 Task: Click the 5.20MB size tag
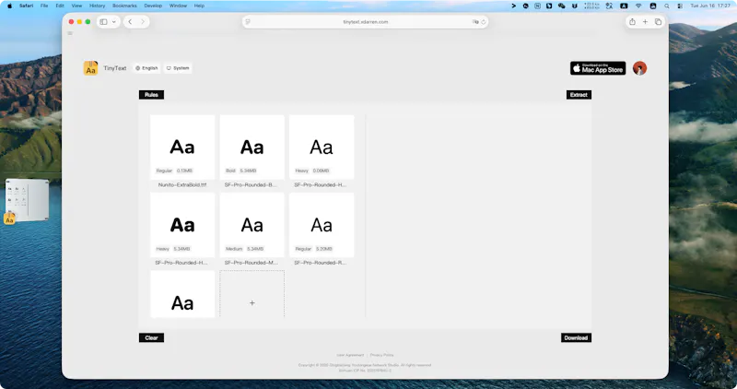tap(324, 249)
